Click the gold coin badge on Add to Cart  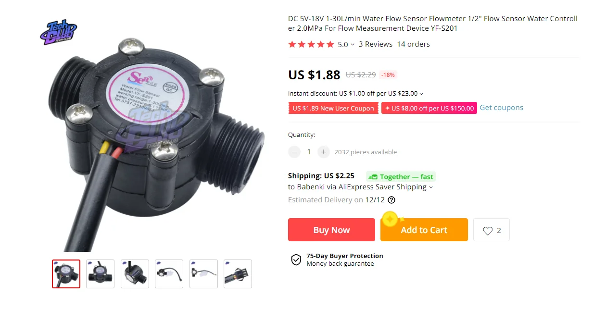(x=390, y=220)
